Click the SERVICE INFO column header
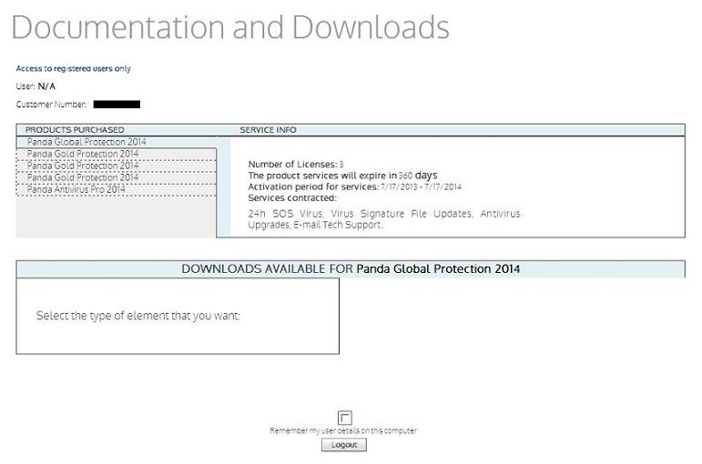The width and height of the screenshot is (702, 464). point(269,130)
